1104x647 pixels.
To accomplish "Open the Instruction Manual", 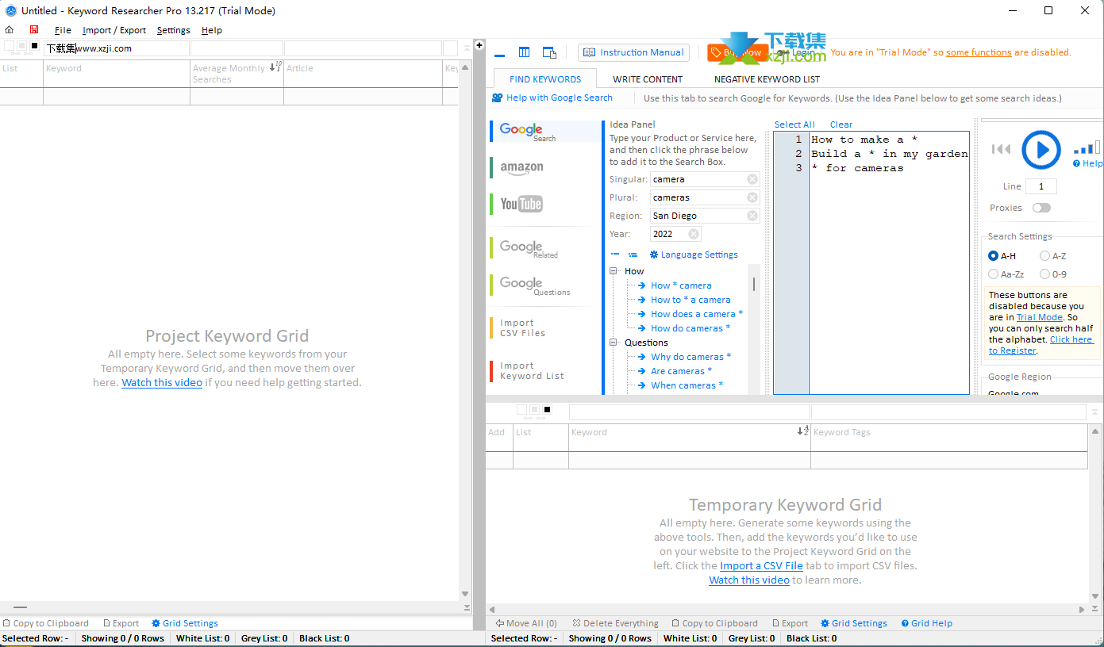I will point(633,52).
